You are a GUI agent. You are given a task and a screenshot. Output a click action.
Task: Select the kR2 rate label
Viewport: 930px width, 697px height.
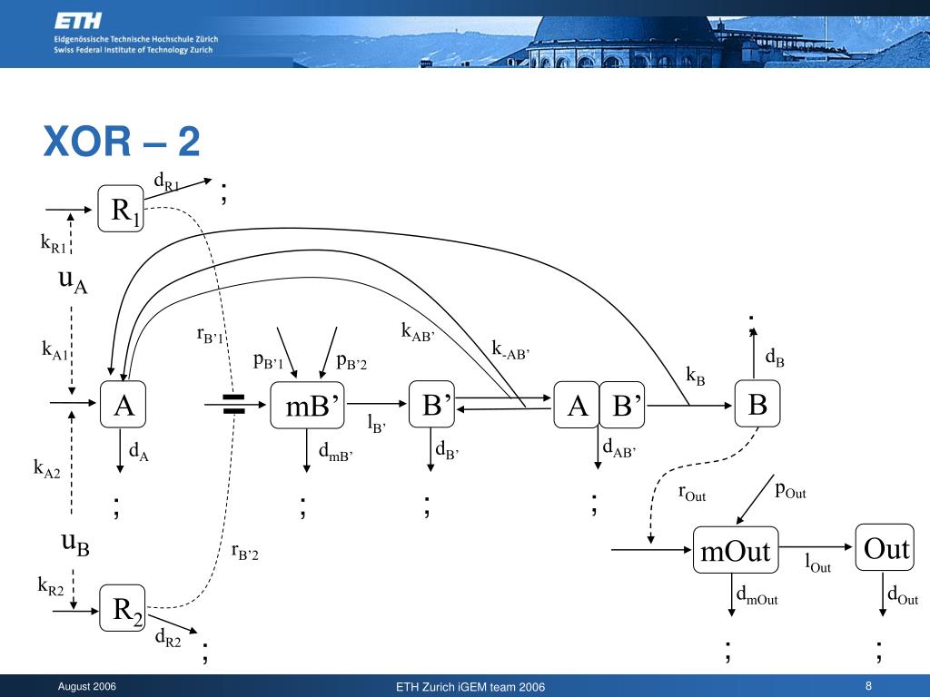51,586
